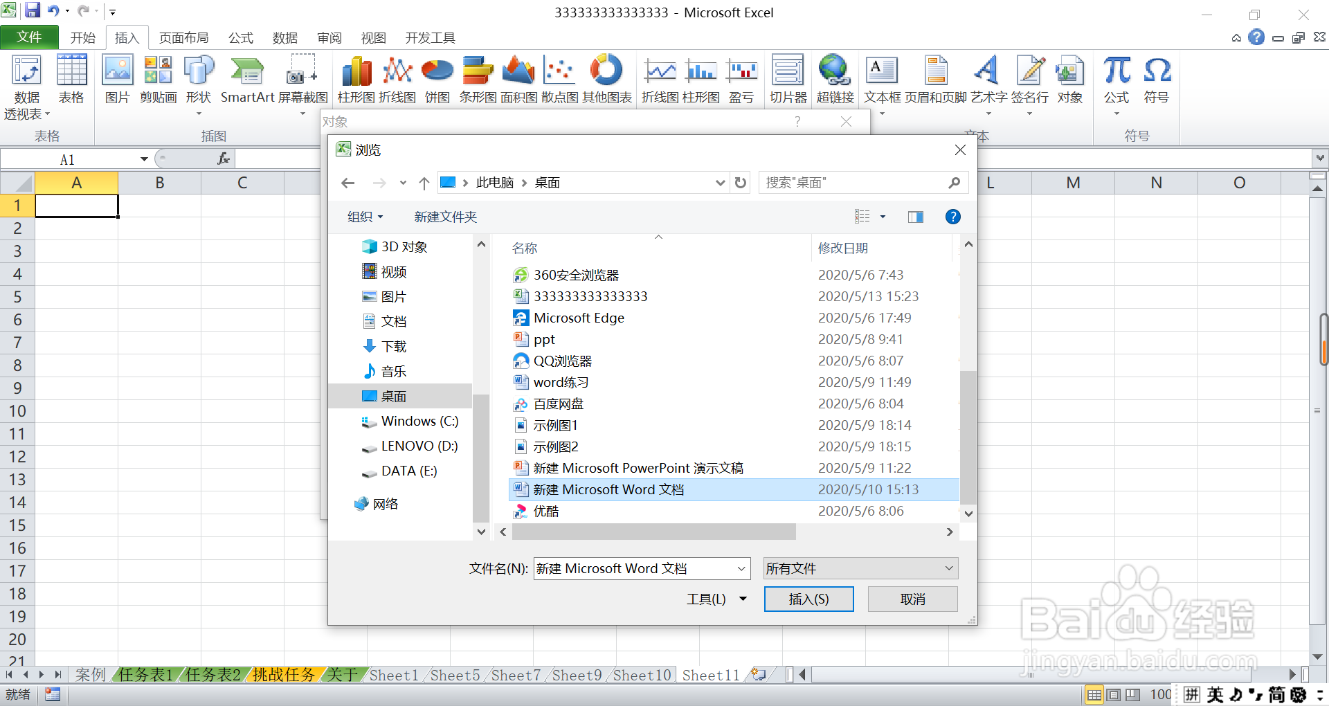Image resolution: width=1329 pixels, height=706 pixels.
Task: Open WordArt (艺术字) gallery
Action: coord(988,84)
